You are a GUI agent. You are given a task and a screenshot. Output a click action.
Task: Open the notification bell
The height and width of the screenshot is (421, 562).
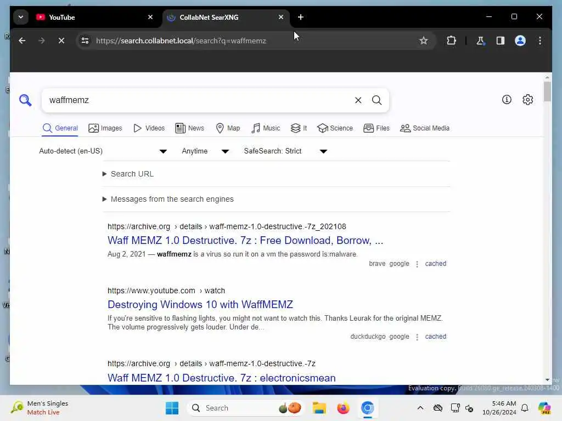525,408
